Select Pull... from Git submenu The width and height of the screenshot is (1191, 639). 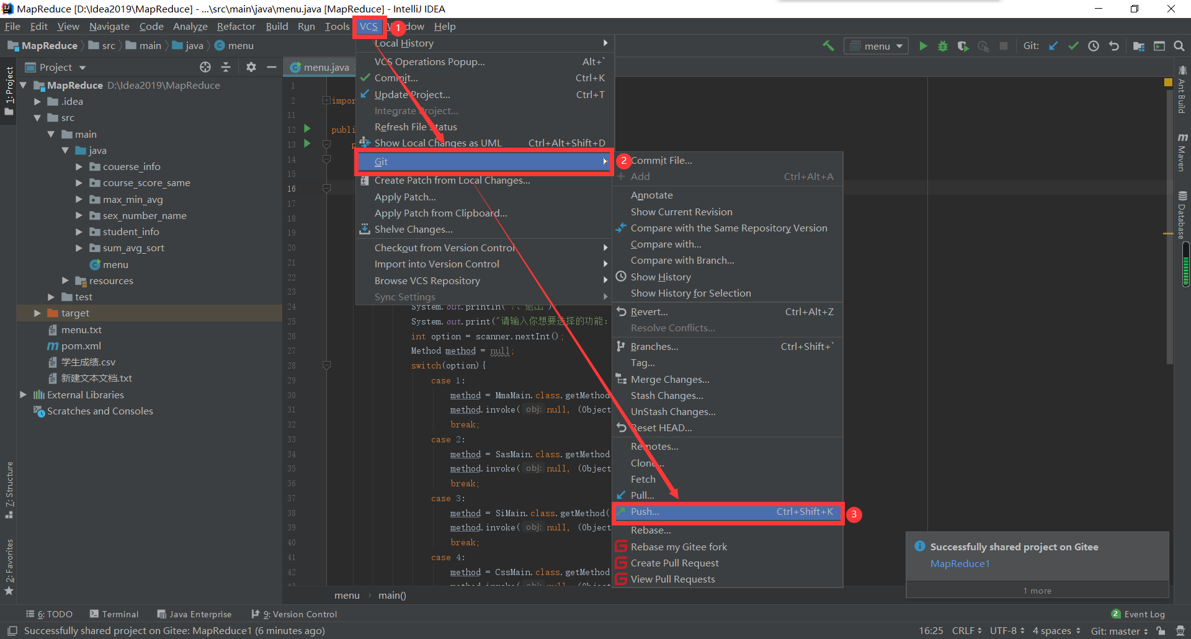pyautogui.click(x=728, y=496)
